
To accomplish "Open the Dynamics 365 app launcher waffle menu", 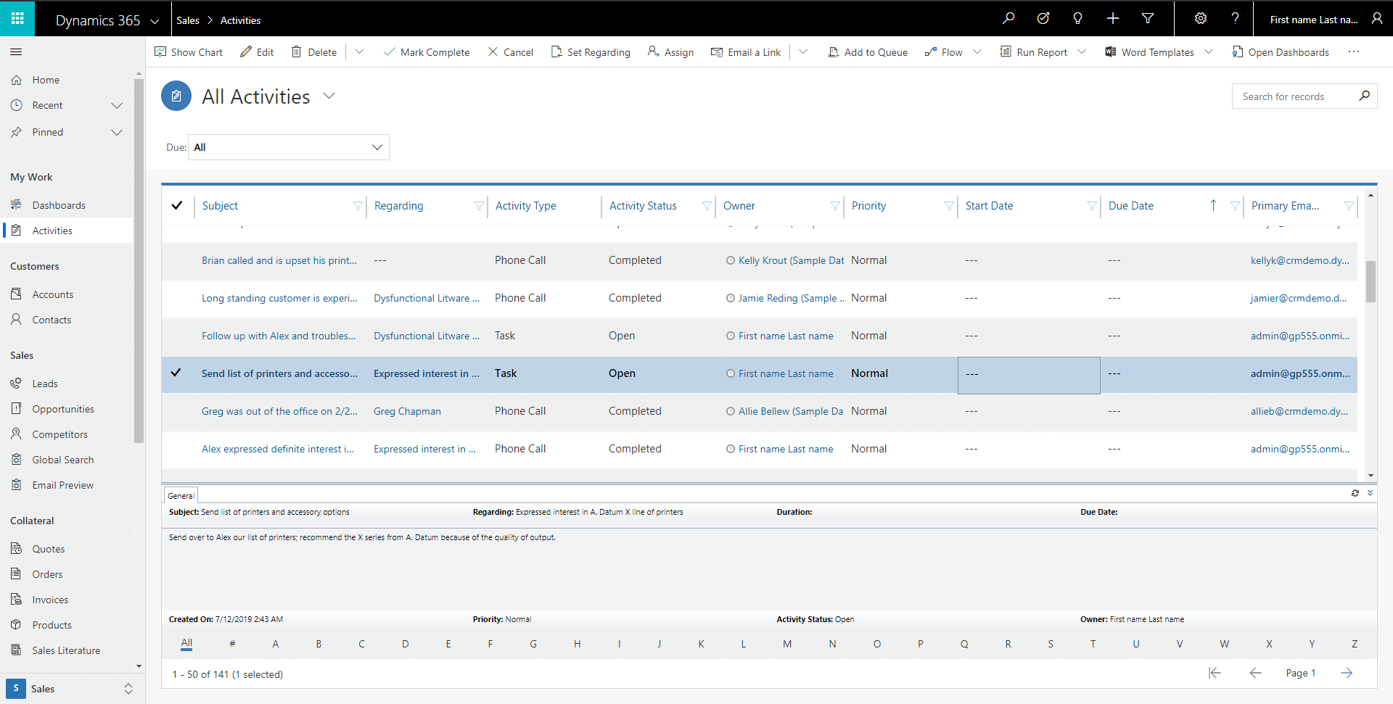I will point(16,18).
